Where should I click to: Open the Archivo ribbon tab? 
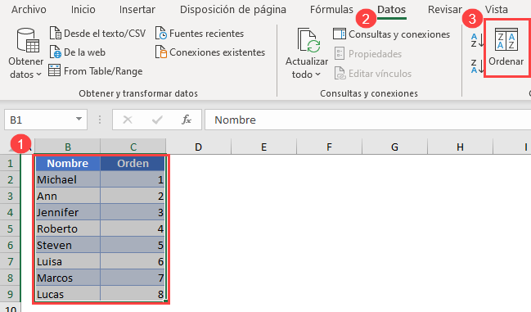pos(29,10)
